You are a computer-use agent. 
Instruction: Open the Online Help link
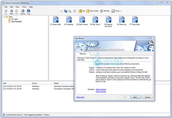[80, 97]
